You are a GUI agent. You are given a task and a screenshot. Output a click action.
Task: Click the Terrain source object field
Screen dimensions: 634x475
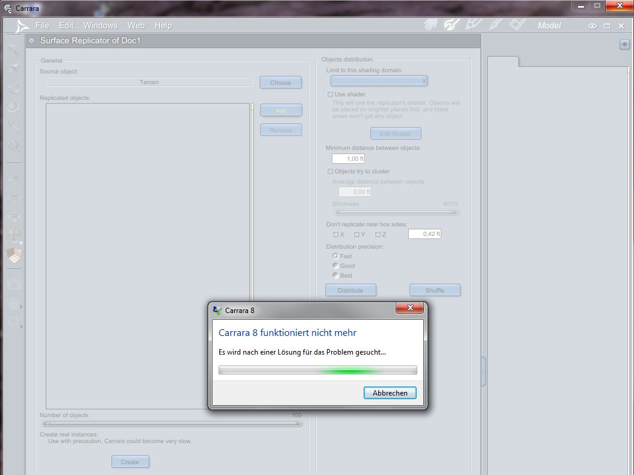(x=149, y=82)
